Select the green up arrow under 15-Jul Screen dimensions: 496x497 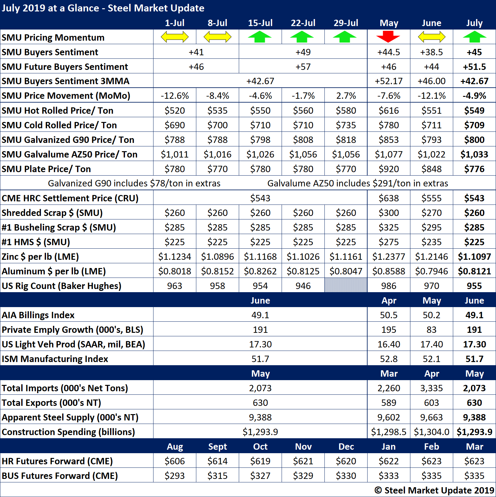click(x=260, y=37)
